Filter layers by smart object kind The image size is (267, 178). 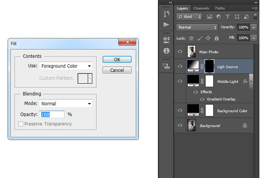click(246, 16)
